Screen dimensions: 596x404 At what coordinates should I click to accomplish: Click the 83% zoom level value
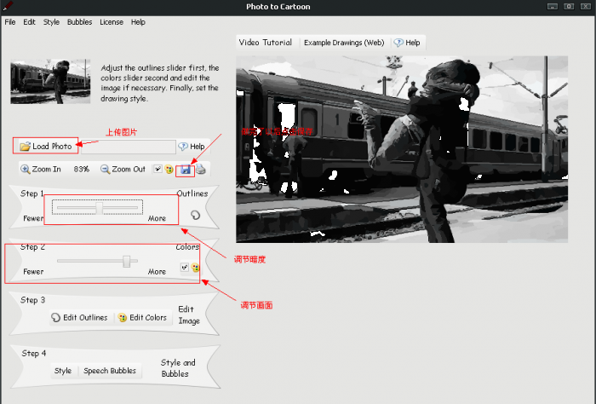point(82,170)
